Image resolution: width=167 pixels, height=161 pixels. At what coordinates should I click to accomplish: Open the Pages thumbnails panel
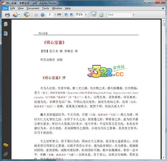(6, 24)
